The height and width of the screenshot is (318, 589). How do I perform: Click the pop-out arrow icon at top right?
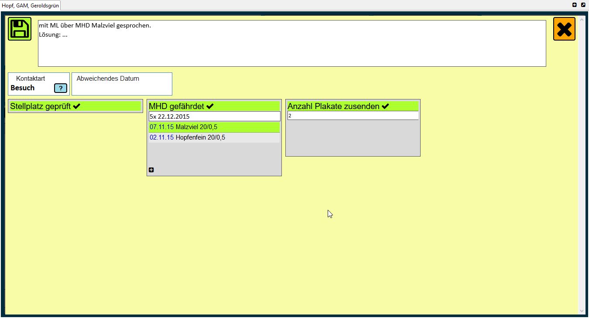[583, 5]
